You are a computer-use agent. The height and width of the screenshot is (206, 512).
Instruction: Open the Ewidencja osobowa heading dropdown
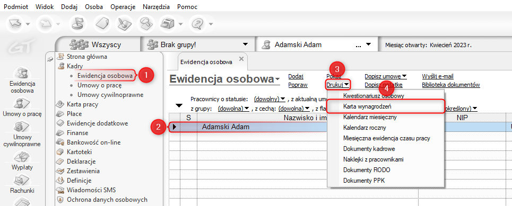click(x=277, y=80)
